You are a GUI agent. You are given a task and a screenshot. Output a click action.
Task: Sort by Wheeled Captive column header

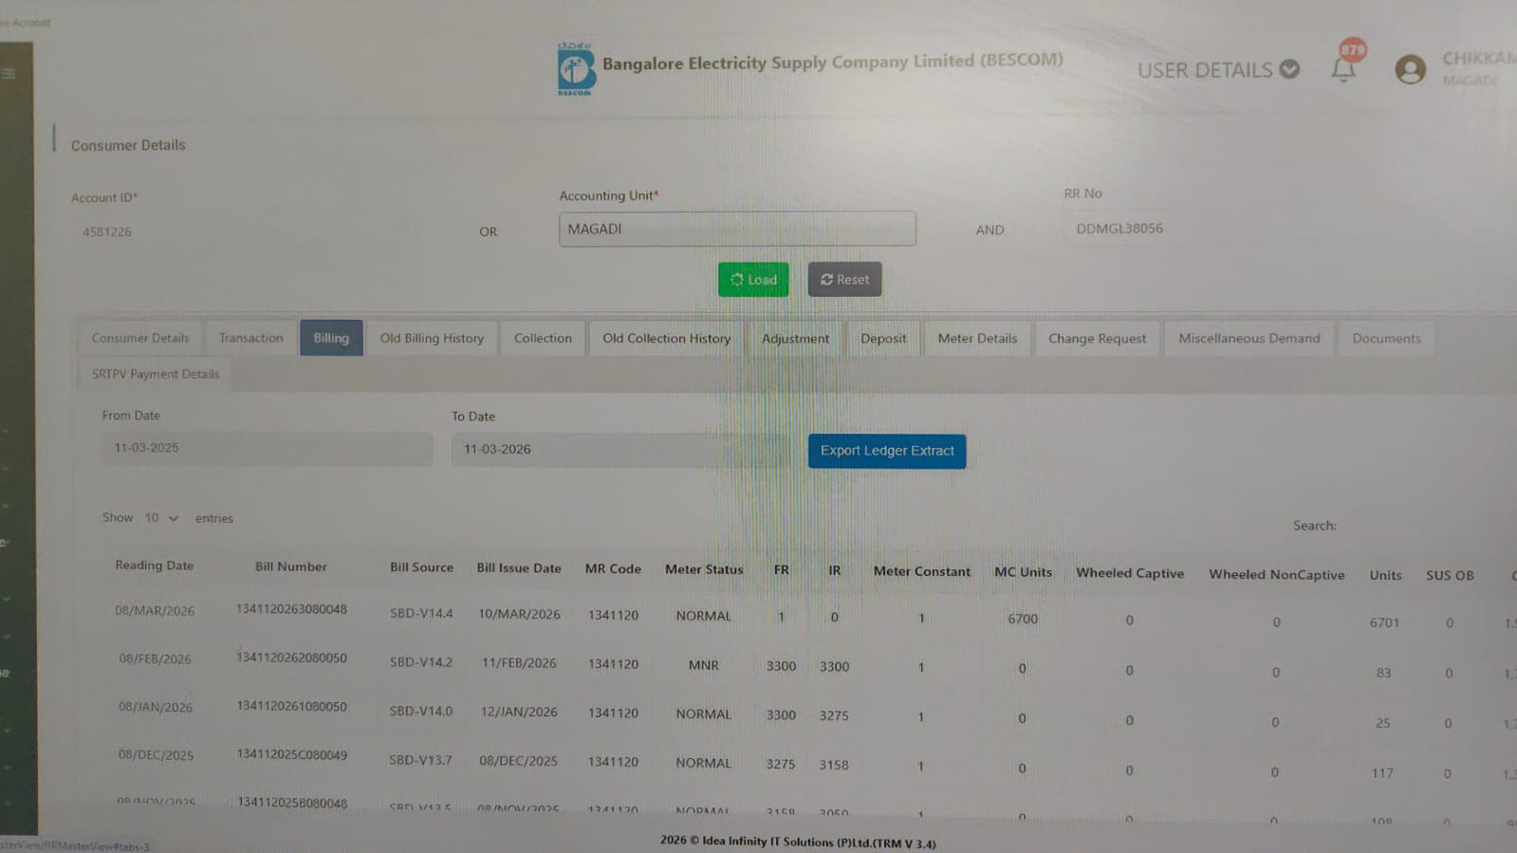(1129, 573)
